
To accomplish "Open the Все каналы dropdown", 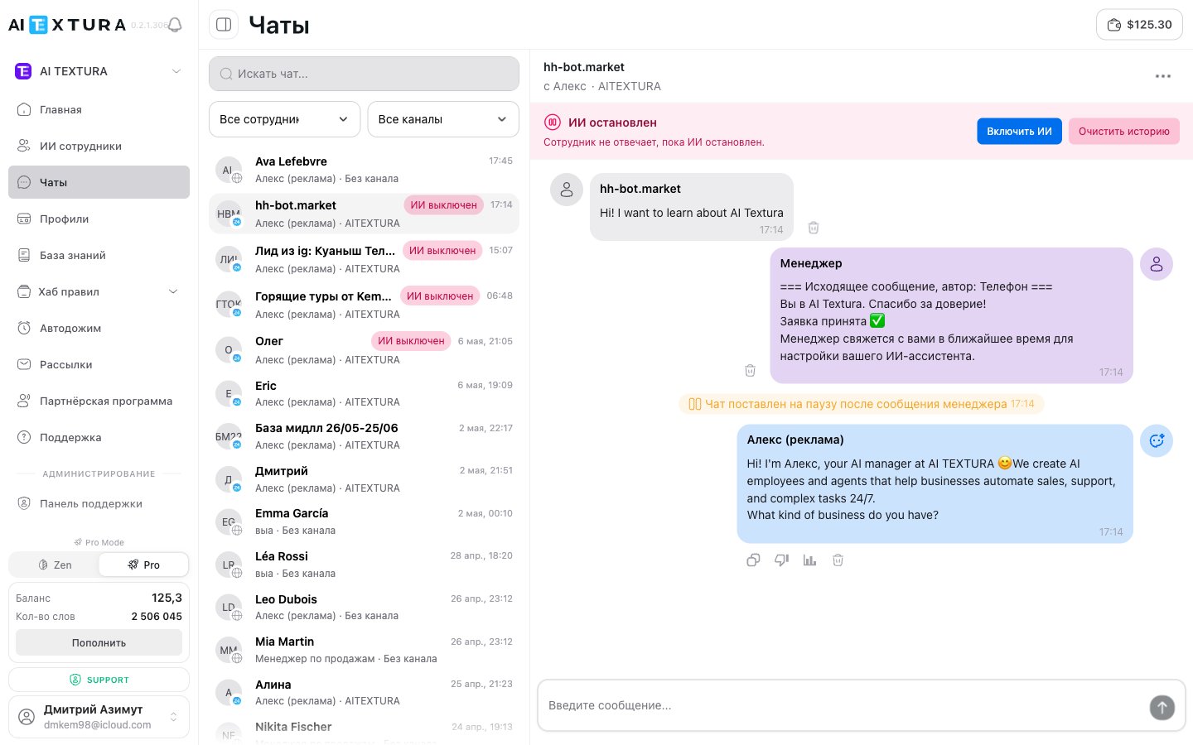I will [x=443, y=119].
